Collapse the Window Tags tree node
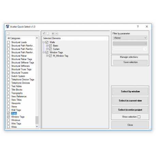The width and height of the screenshot is (156, 156). click(x=44, y=52)
